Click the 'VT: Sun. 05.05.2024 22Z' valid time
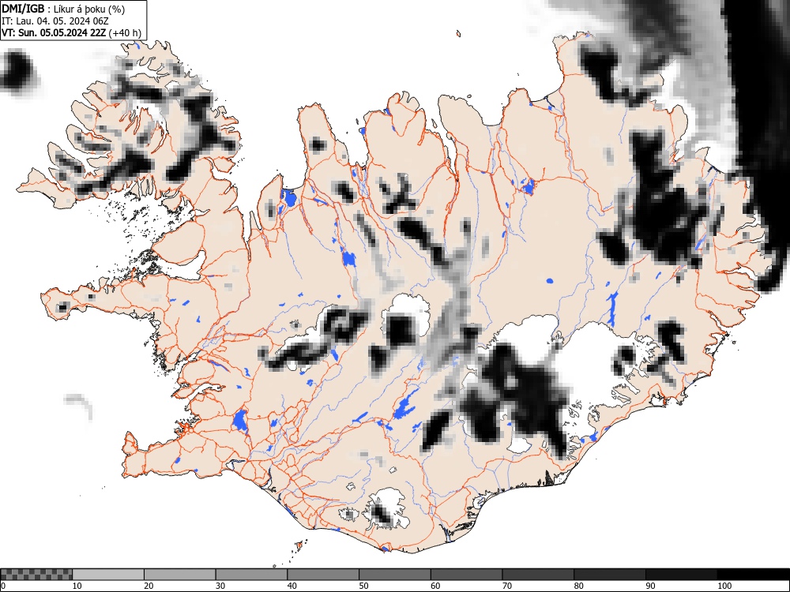Viewport: 790px width, 592px height. coord(54,33)
